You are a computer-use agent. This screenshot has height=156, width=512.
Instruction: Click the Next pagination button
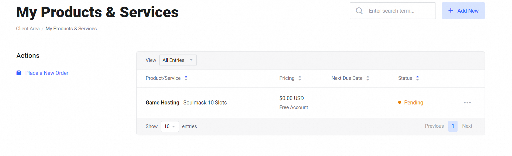[x=467, y=126]
